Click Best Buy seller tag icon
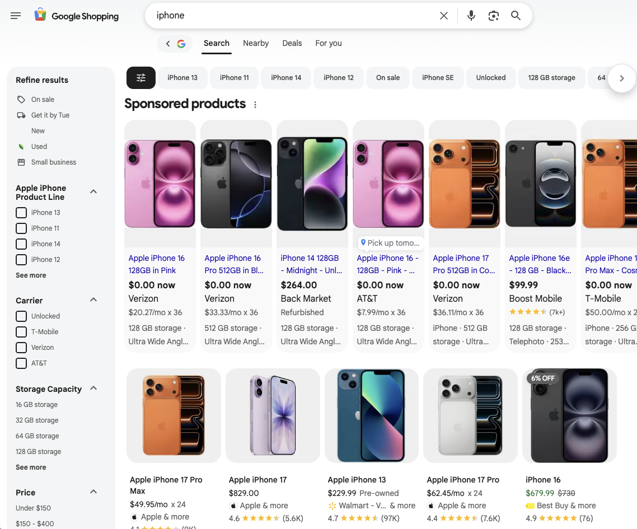Image resolution: width=637 pixels, height=529 pixels. pyautogui.click(x=530, y=506)
